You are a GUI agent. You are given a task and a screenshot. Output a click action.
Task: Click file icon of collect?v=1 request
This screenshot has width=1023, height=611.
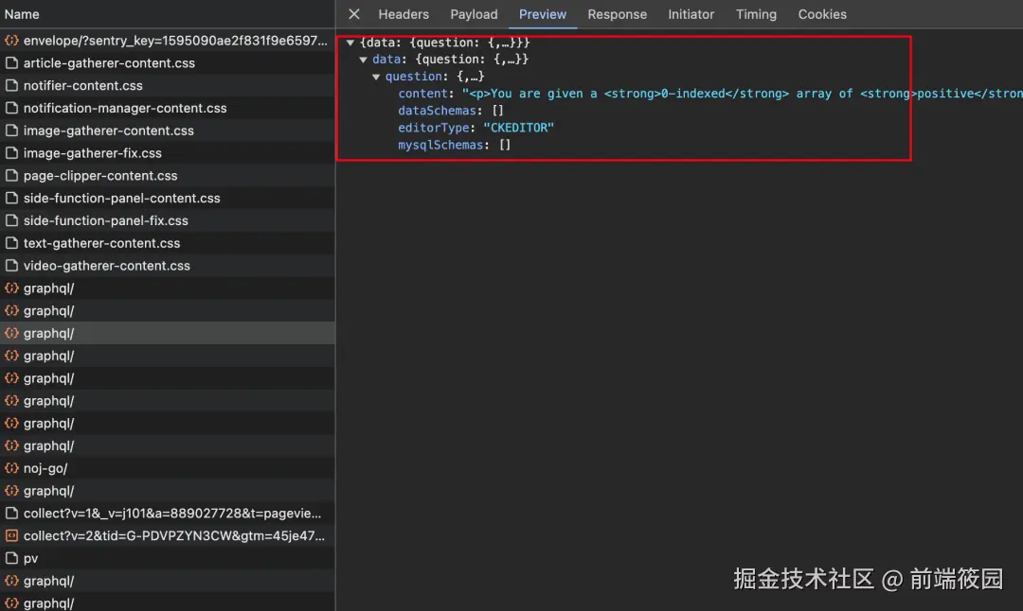pyautogui.click(x=11, y=514)
